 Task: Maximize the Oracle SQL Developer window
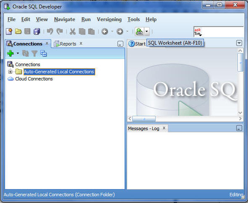tap(219, 5)
